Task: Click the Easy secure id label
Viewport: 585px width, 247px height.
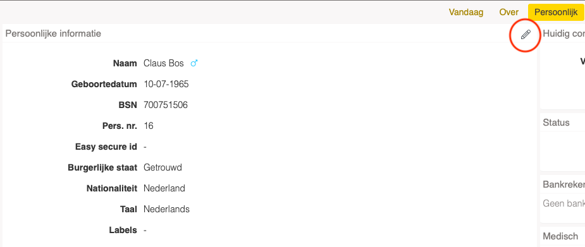Action: pyautogui.click(x=106, y=147)
